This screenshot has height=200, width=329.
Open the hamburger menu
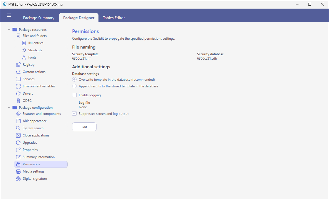tap(9, 15)
